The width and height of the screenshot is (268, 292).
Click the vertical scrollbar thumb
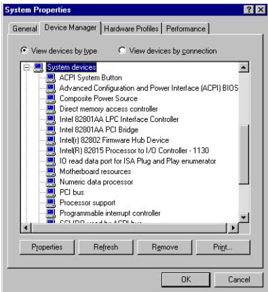coord(244,154)
